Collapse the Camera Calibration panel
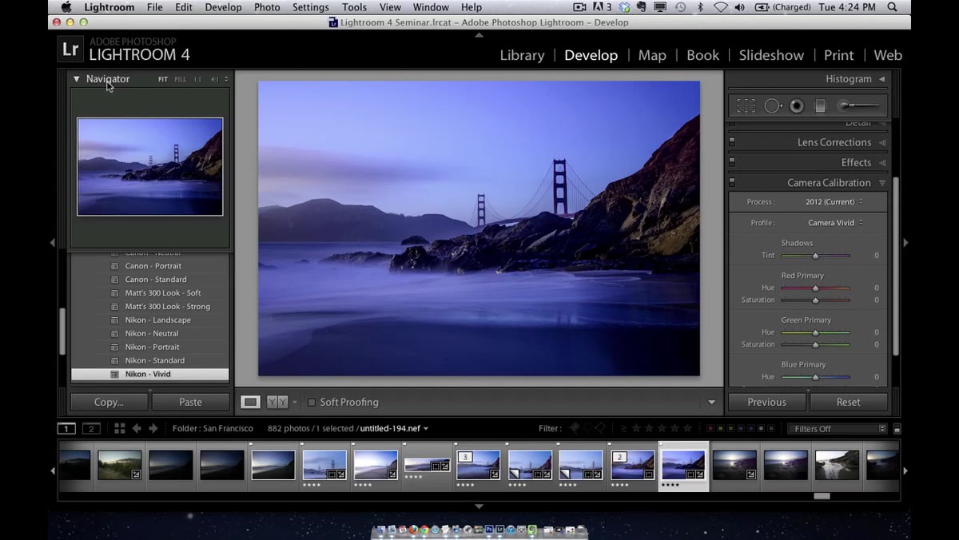959x540 pixels. click(x=882, y=183)
